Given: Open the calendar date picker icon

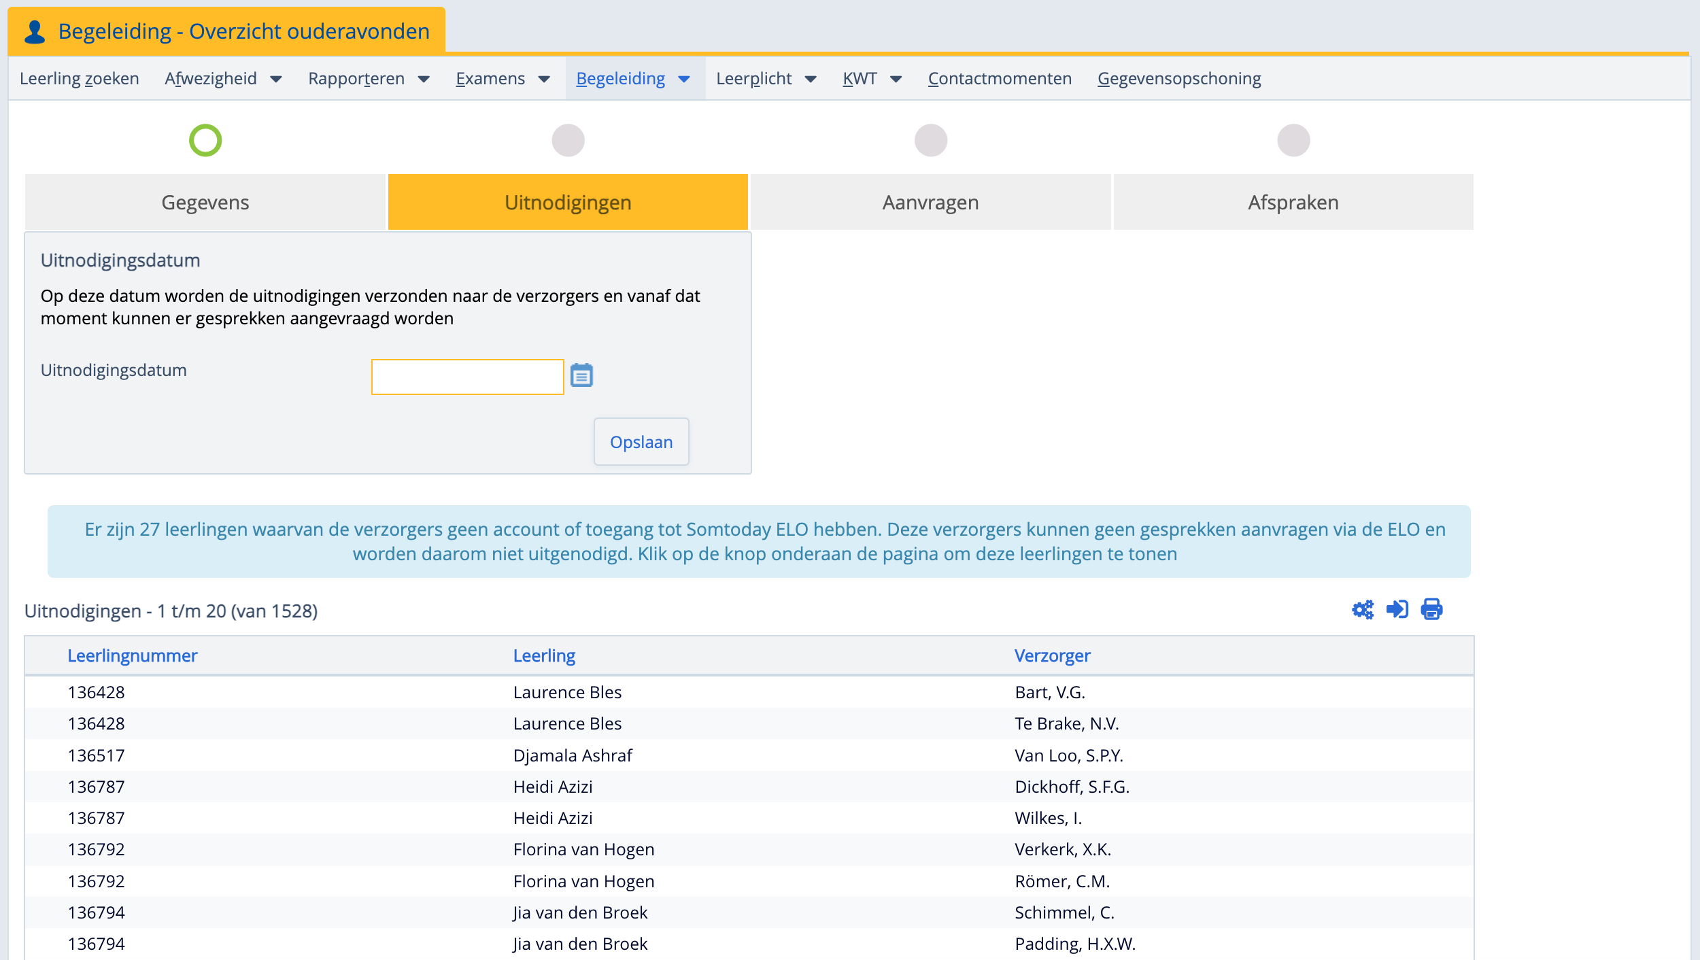Looking at the screenshot, I should click(581, 375).
